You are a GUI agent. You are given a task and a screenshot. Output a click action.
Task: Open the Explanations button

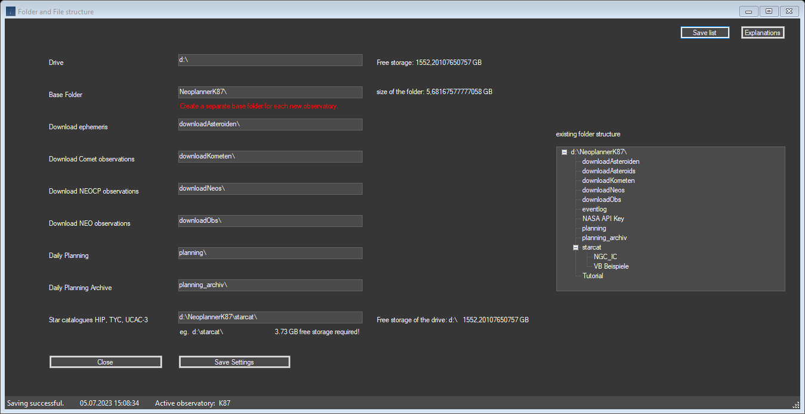point(762,33)
